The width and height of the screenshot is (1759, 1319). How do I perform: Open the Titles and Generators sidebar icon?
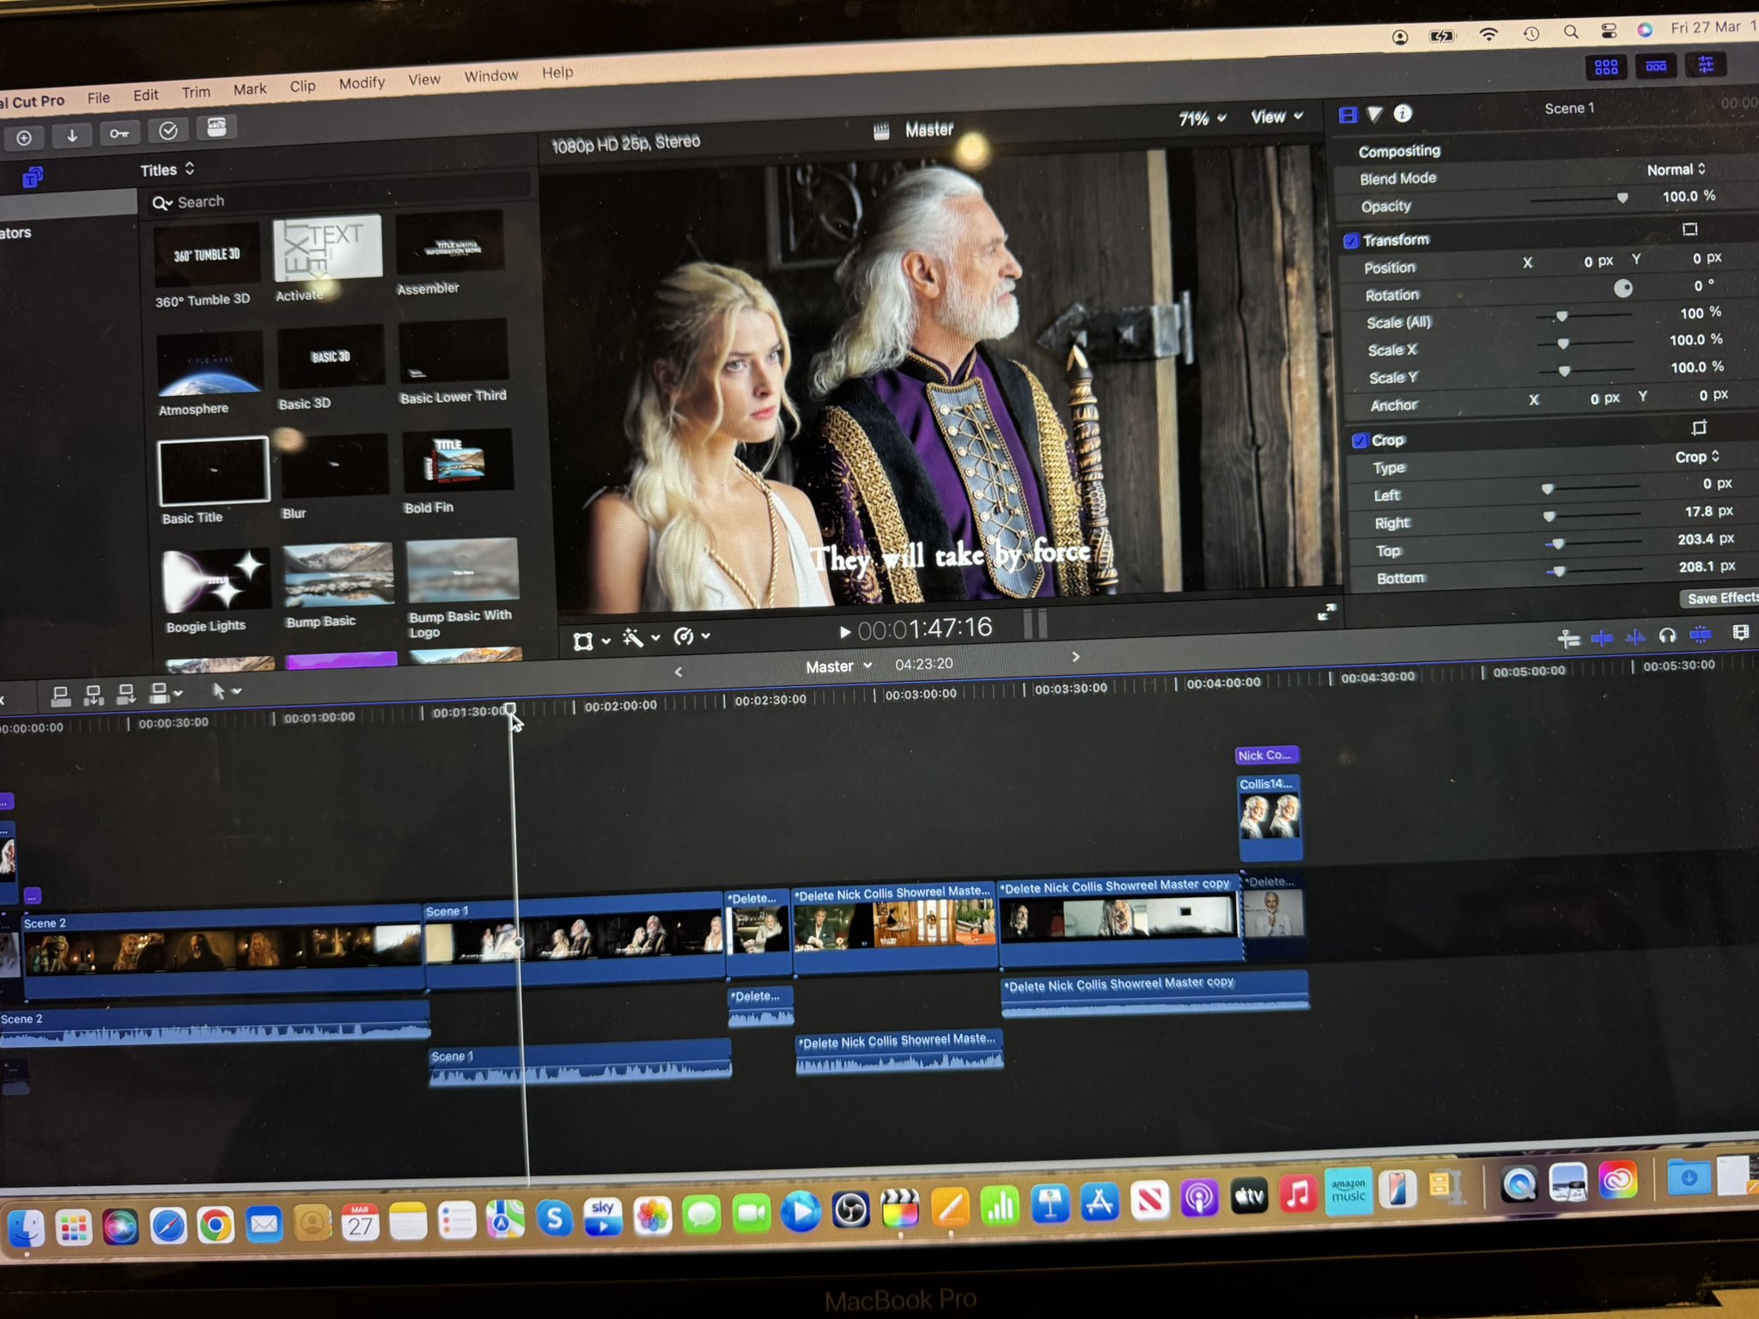(33, 178)
